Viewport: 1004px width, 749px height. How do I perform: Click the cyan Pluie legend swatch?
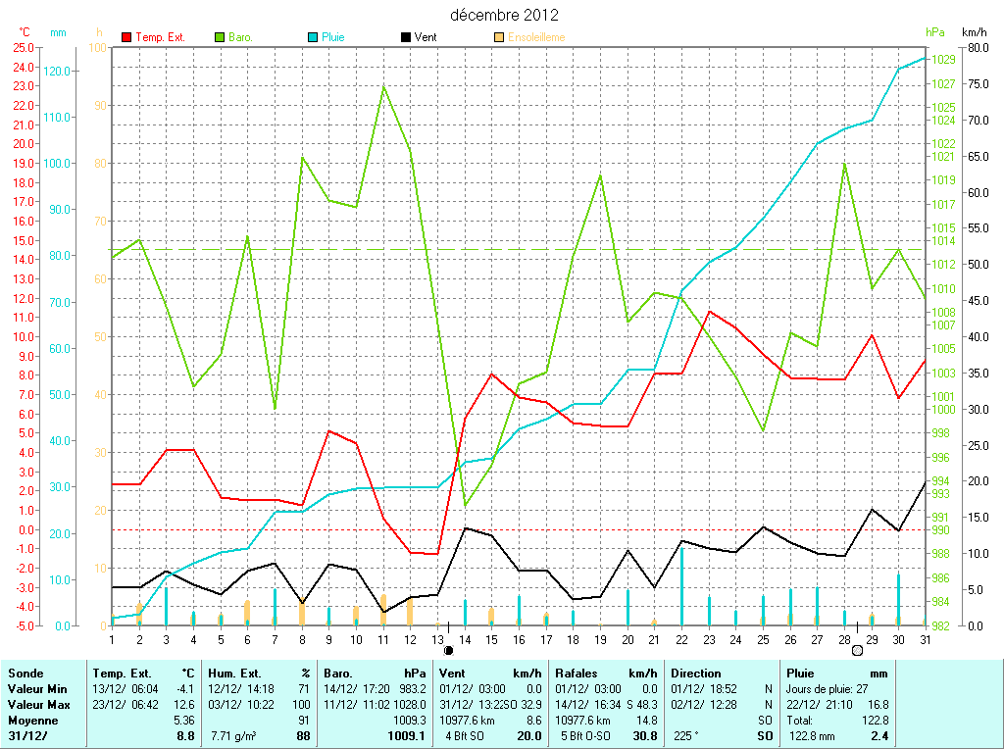[x=313, y=37]
